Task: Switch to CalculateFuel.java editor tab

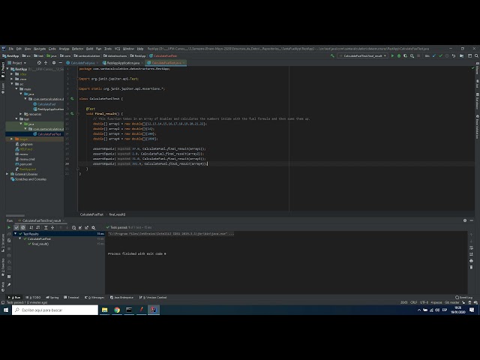Action: point(82,63)
